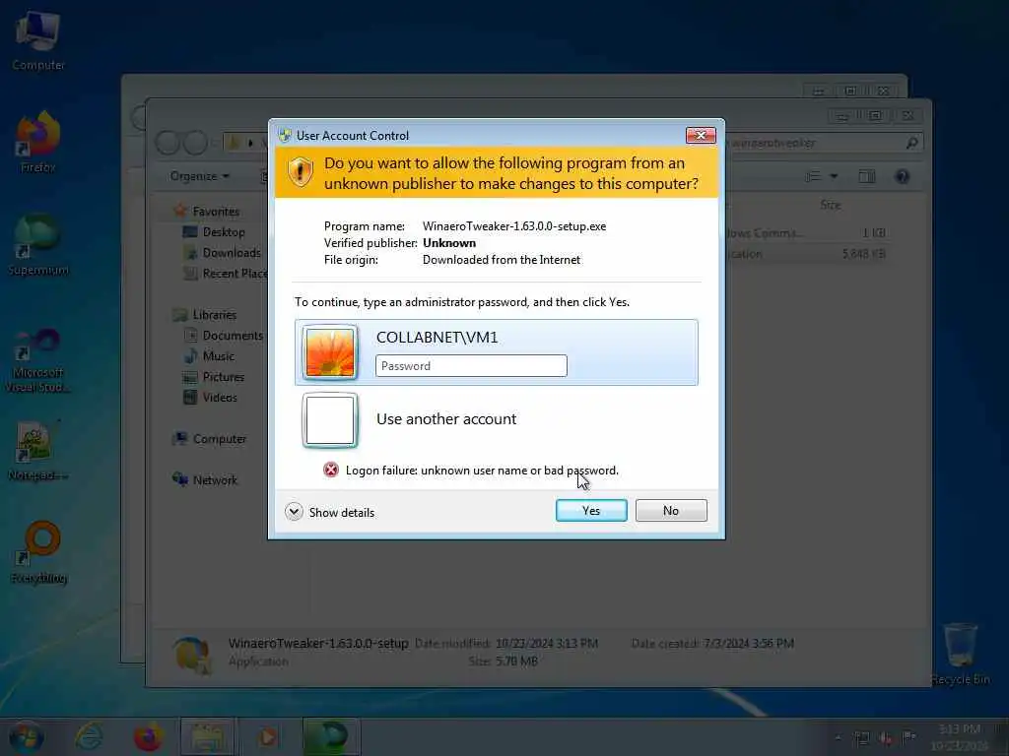Viewport: 1009px width, 756px height.
Task: Show hidden tray icons arrow
Action: click(x=838, y=737)
